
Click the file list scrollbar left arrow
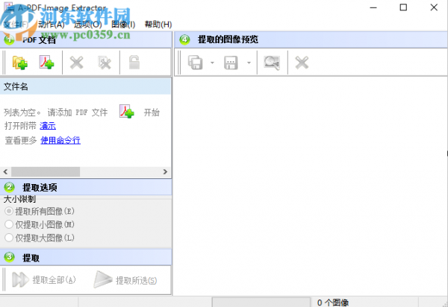pos(5,171)
